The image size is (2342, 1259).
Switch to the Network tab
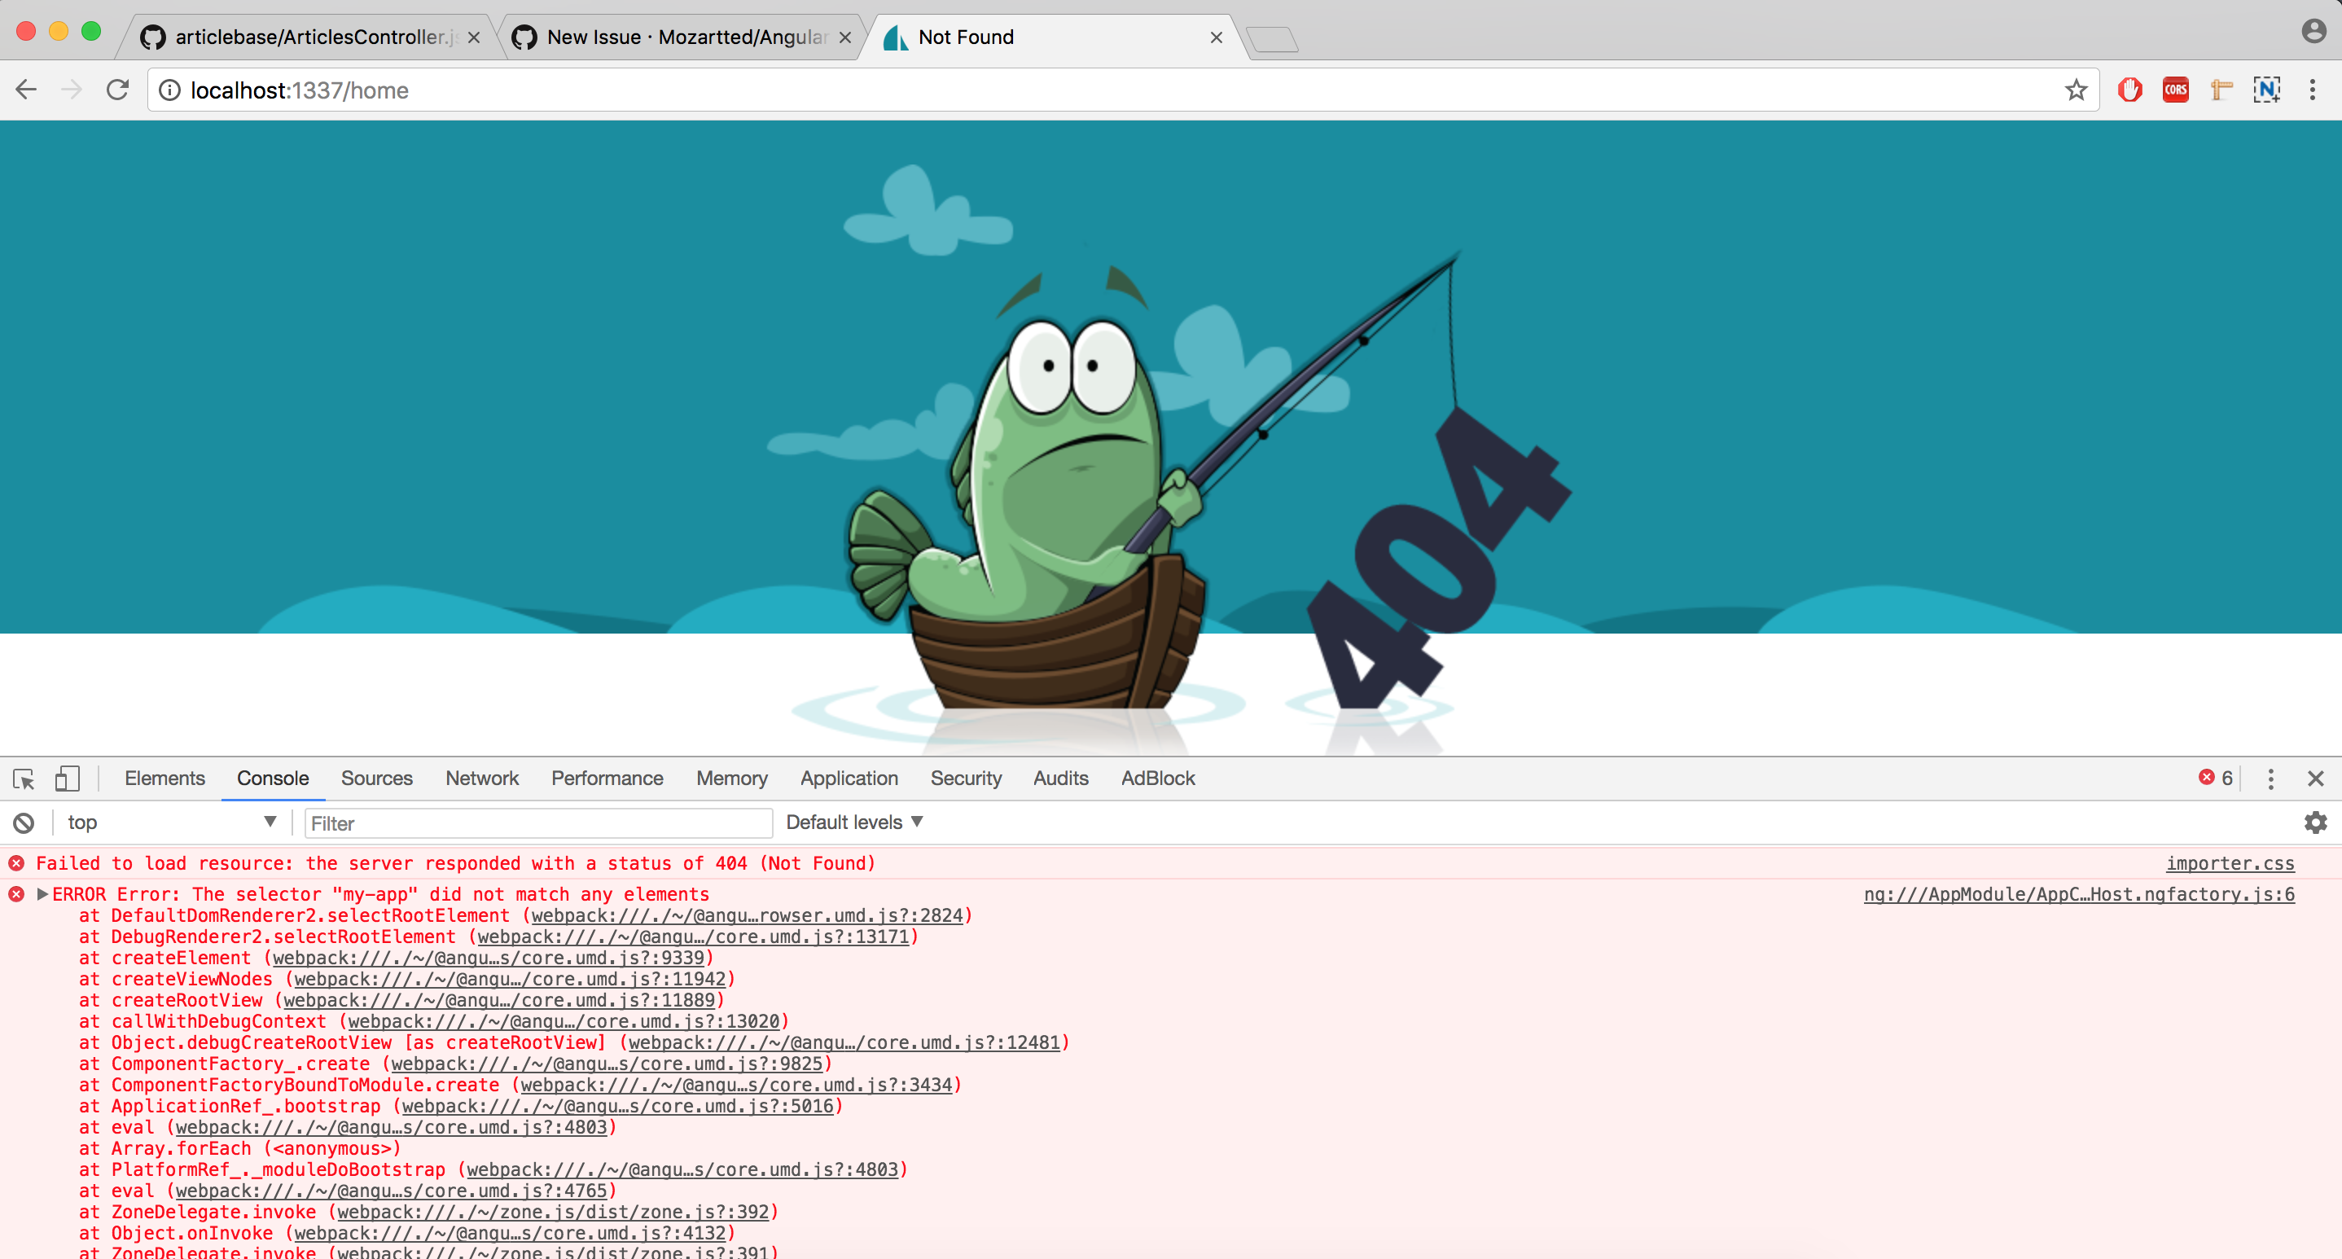482,779
